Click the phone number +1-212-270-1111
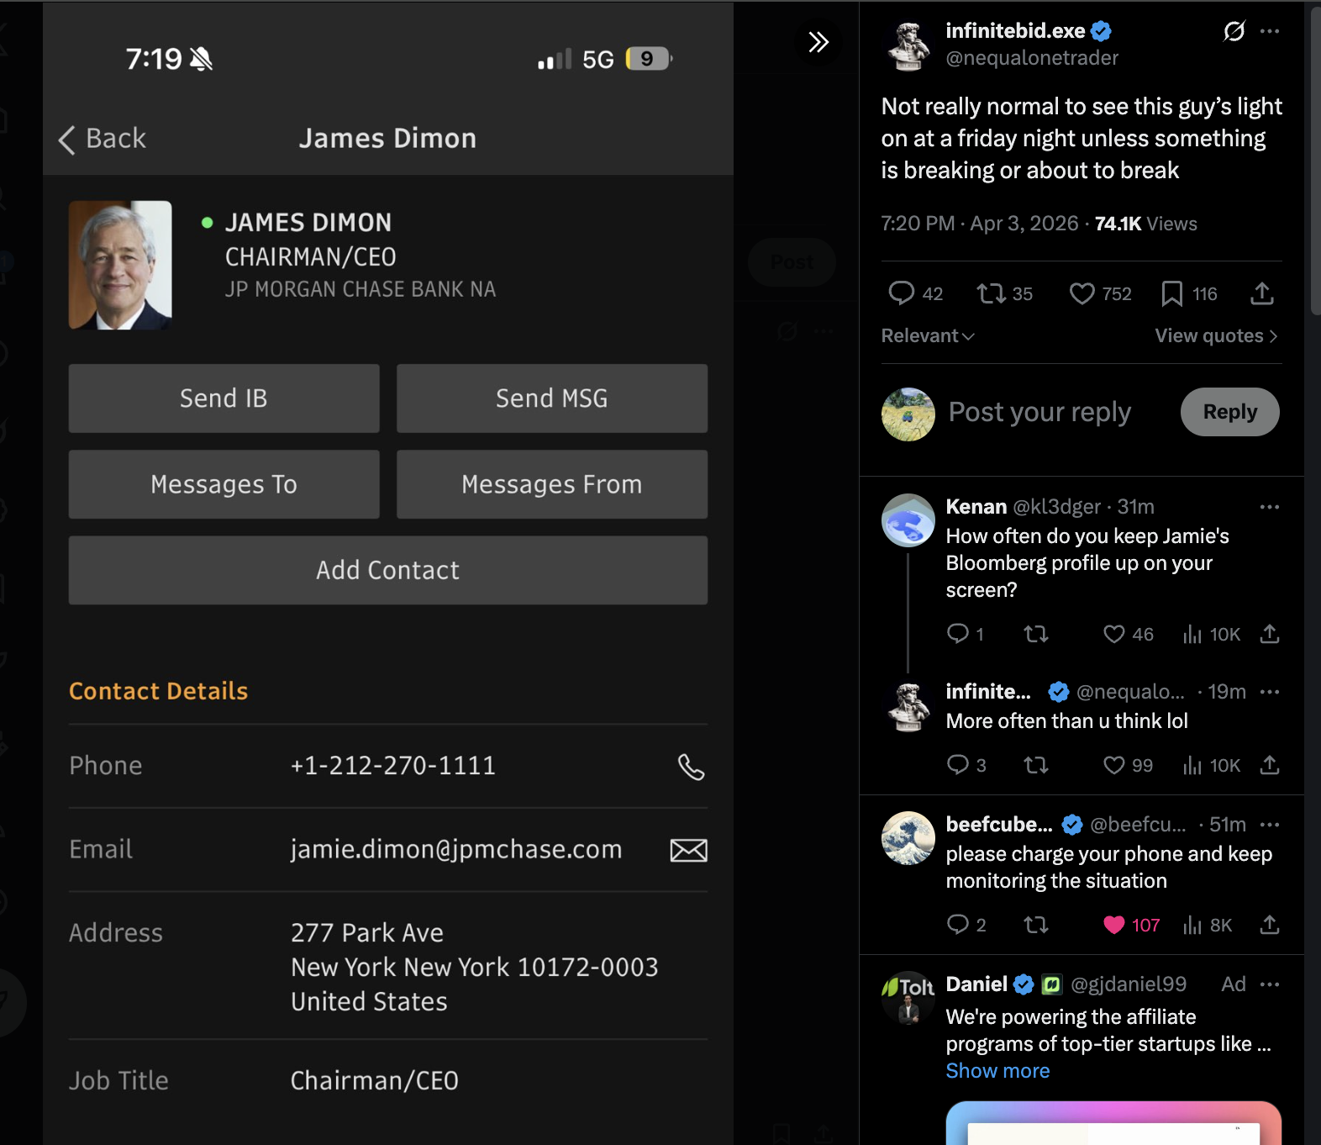This screenshot has height=1145, width=1321. (x=393, y=766)
